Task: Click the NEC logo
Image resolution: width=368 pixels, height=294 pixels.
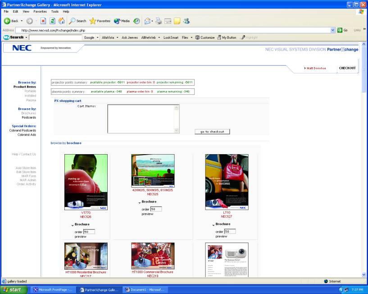Action: point(22,48)
